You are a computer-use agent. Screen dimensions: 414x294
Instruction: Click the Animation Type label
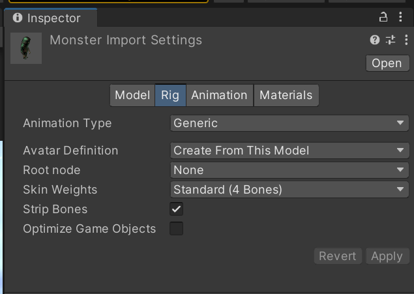click(x=67, y=123)
